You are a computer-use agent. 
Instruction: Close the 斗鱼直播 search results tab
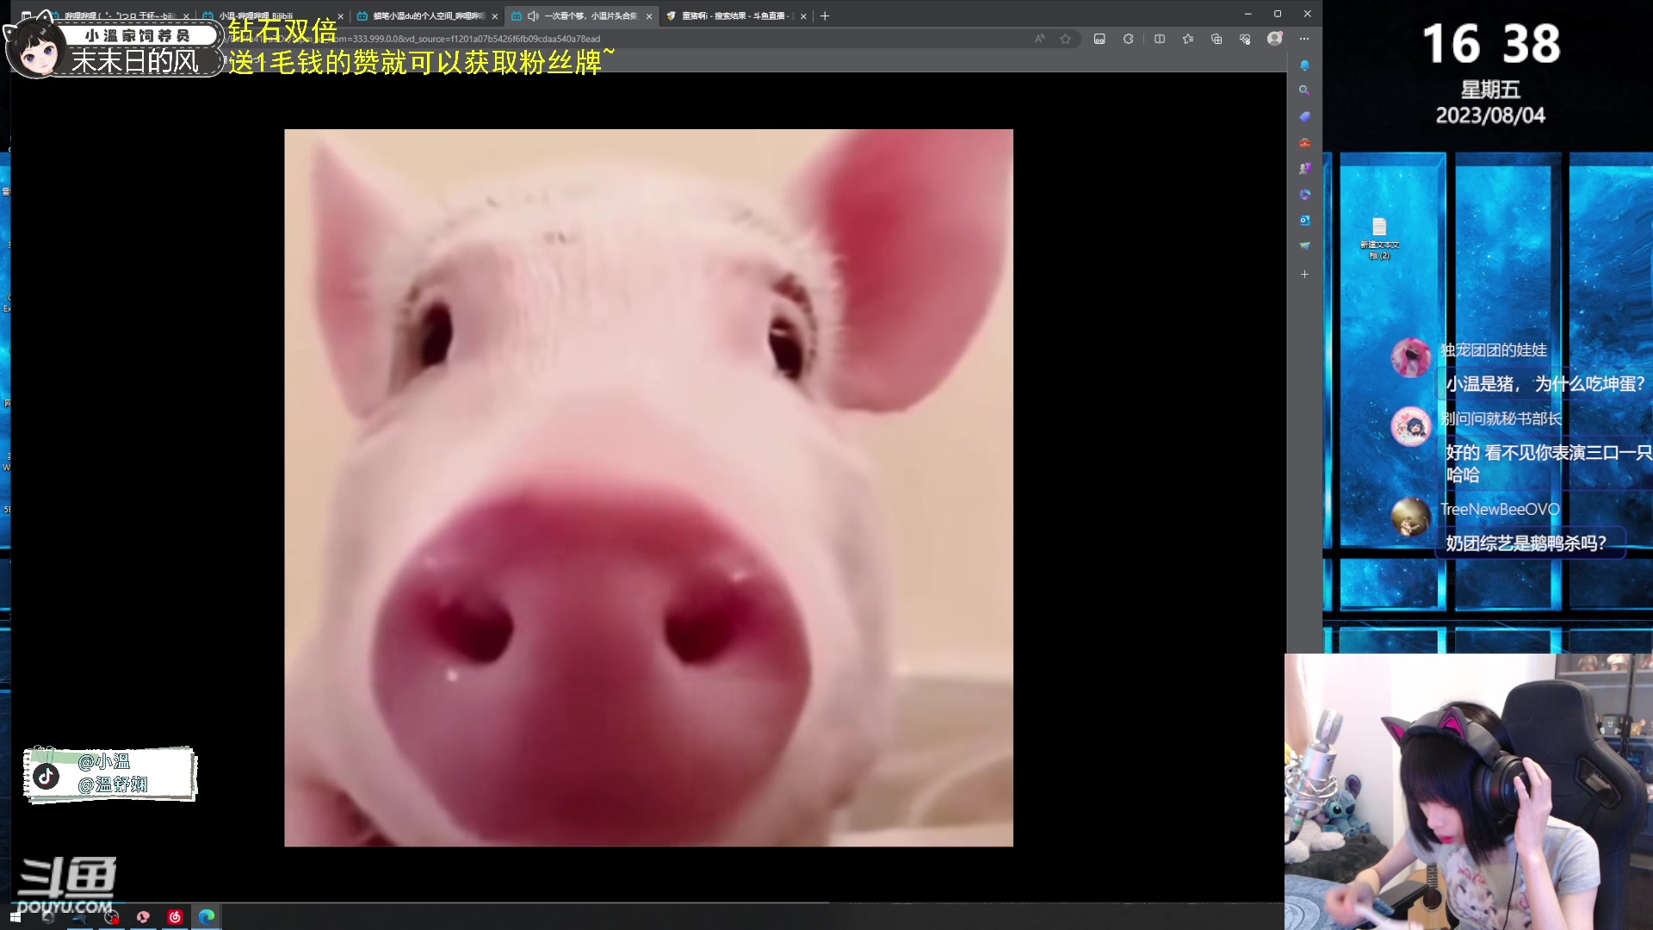(803, 15)
